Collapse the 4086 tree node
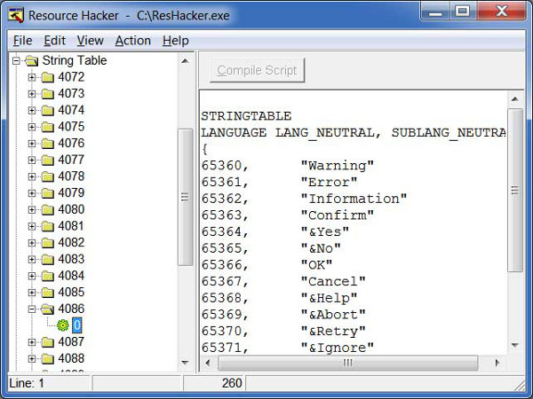 click(32, 309)
